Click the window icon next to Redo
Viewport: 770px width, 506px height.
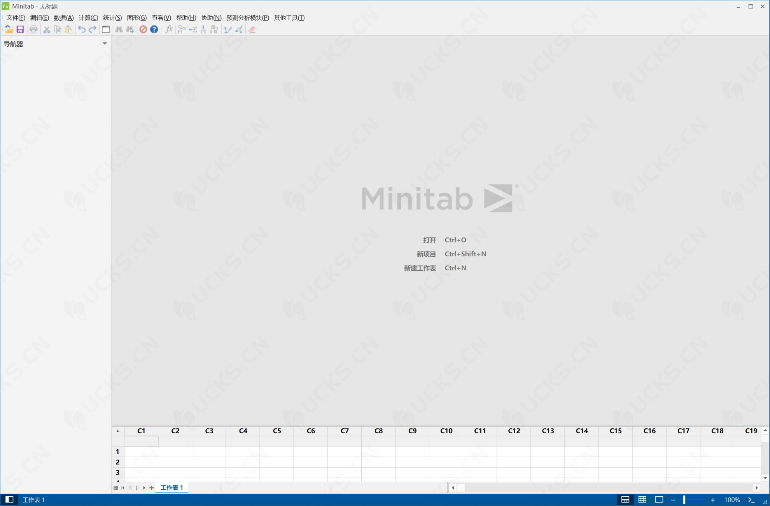106,30
